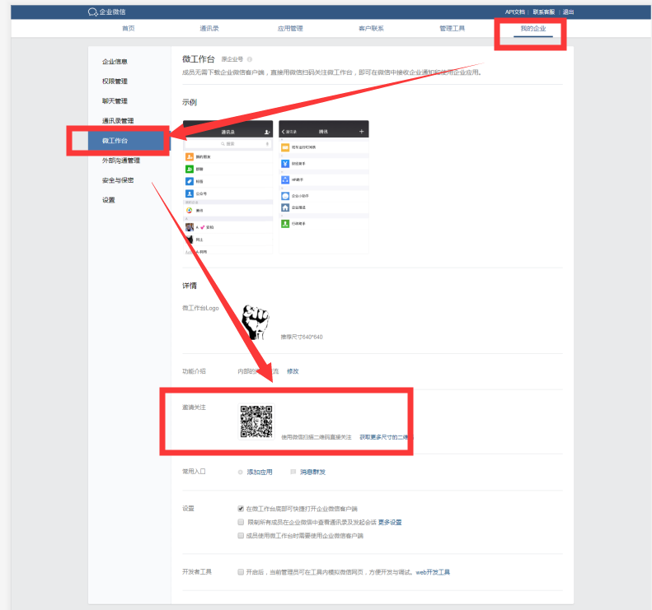
Task: Open 设置 in the left sidebar
Action: [109, 200]
